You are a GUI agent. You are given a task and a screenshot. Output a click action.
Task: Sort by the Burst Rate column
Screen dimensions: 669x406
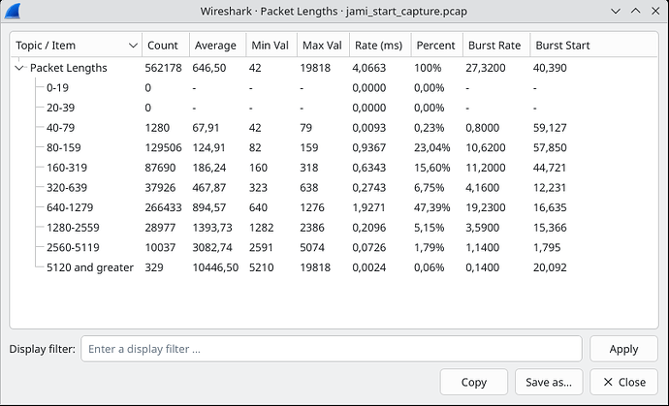pyautogui.click(x=496, y=46)
